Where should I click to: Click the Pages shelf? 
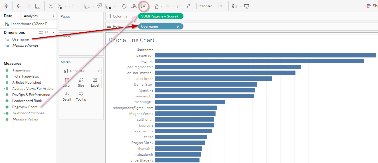click(81, 21)
